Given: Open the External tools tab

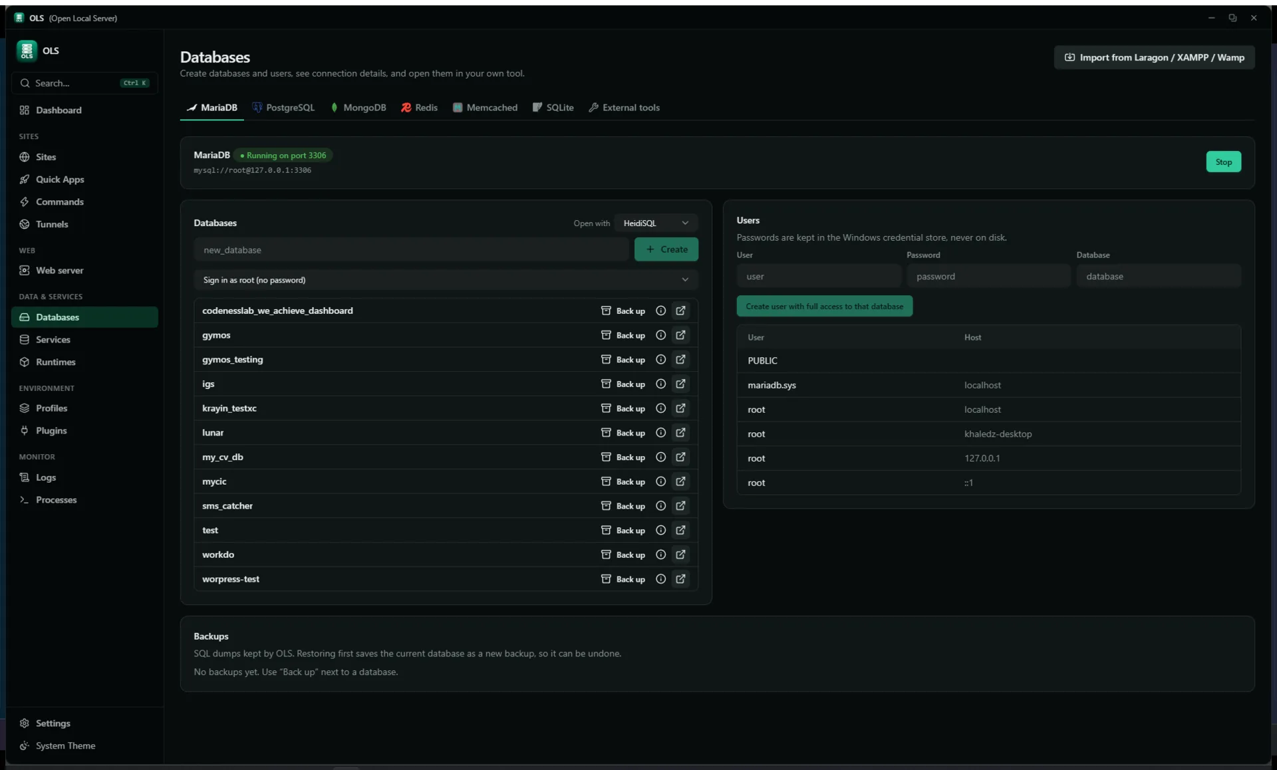Looking at the screenshot, I should [x=625, y=108].
